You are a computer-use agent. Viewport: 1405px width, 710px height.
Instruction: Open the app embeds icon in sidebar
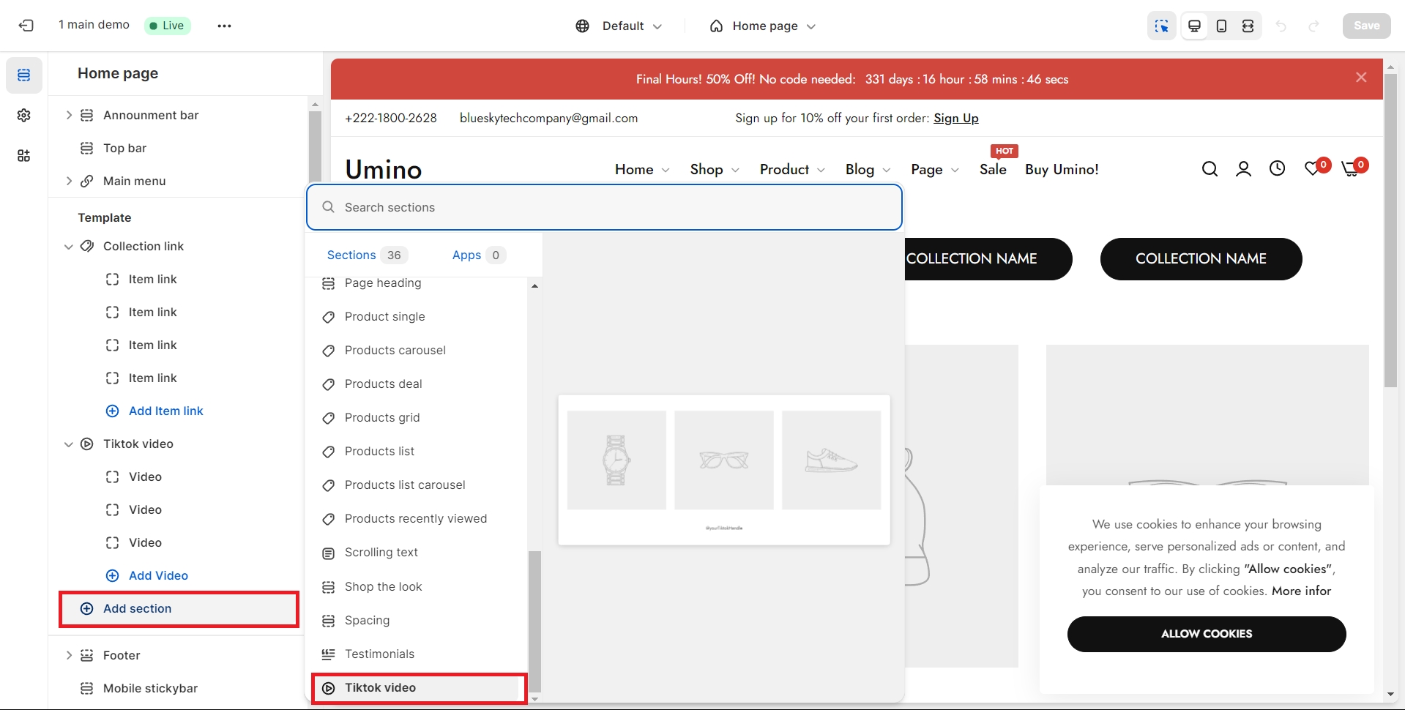pos(24,156)
